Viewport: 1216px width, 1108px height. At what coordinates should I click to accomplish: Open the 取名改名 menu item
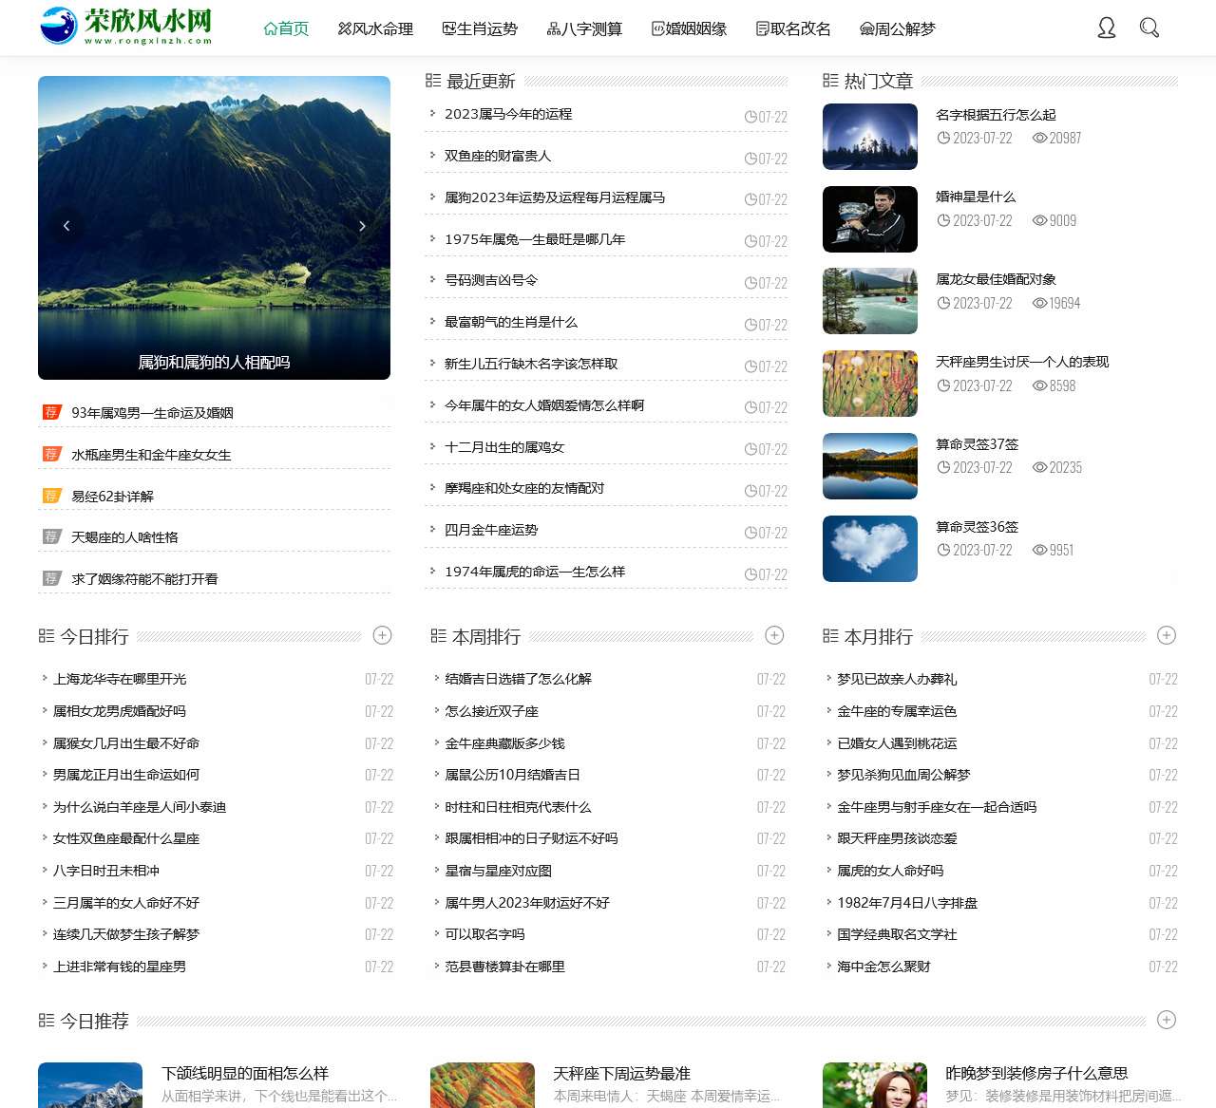click(791, 28)
